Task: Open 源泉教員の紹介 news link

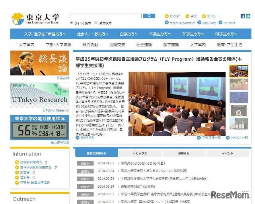Action: [138, 186]
